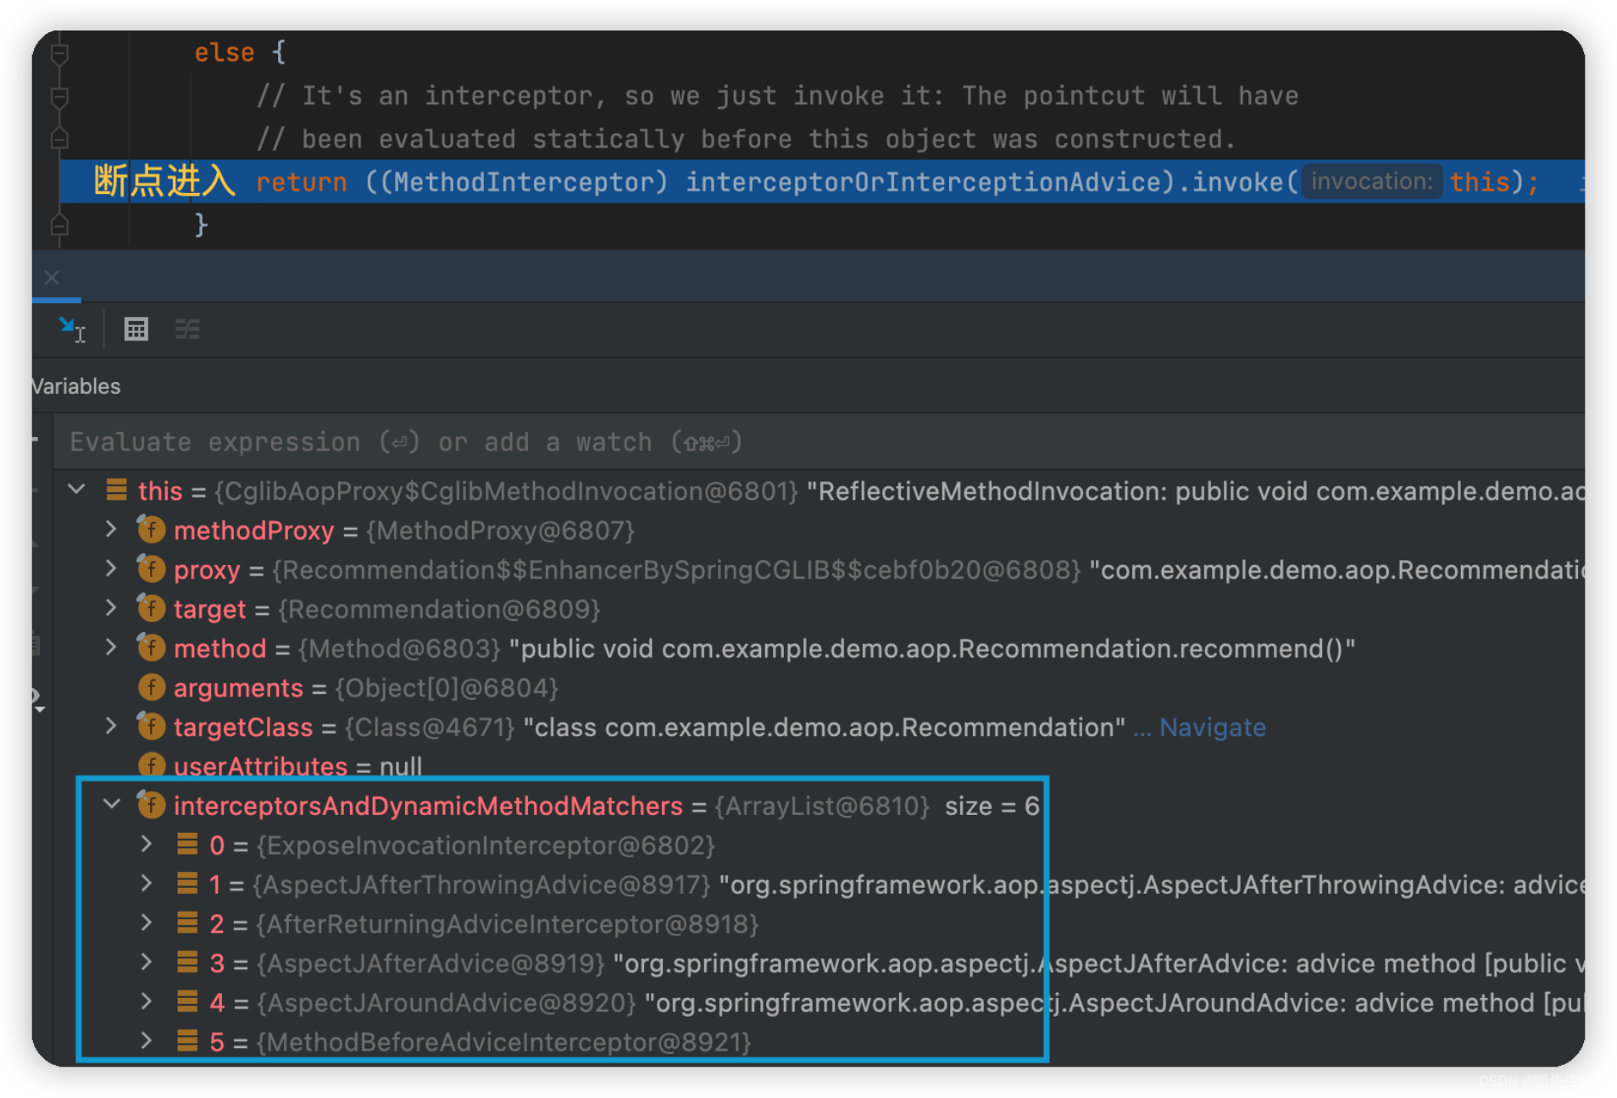Click the field icon beside proxy
This screenshot has width=1617, height=1098.
[x=151, y=569]
